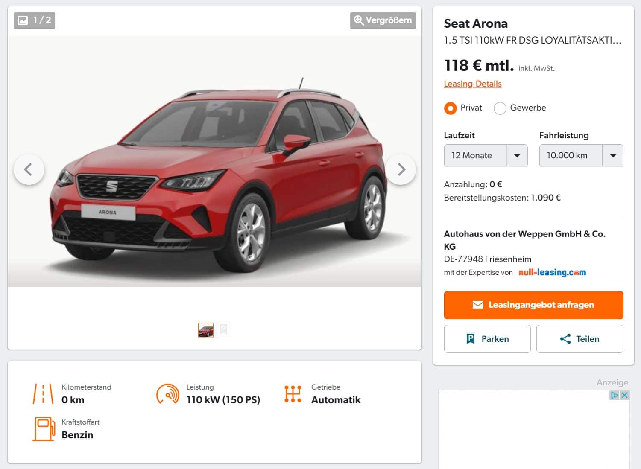Select the Privat radio option
Screen dimensions: 641x469
[x=450, y=108]
